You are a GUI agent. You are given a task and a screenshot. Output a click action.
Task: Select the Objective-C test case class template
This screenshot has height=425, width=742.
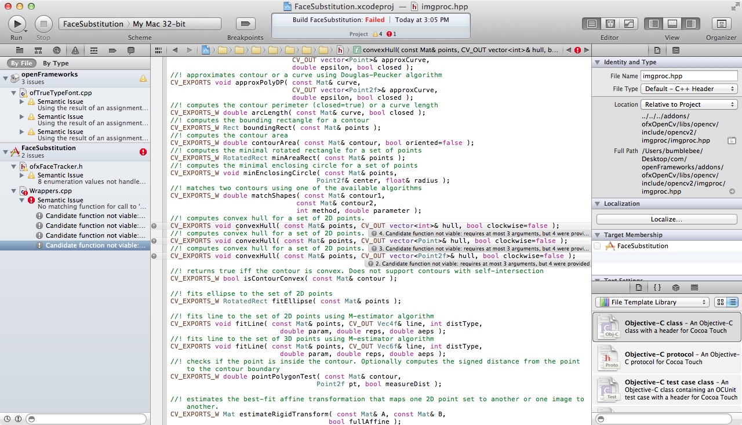click(667, 390)
